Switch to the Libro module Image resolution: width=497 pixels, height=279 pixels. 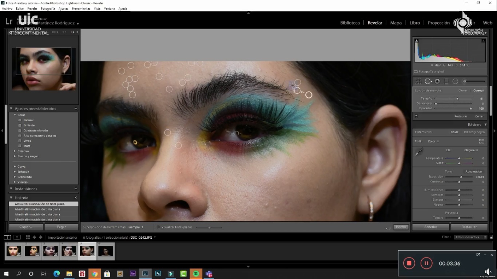tap(415, 23)
